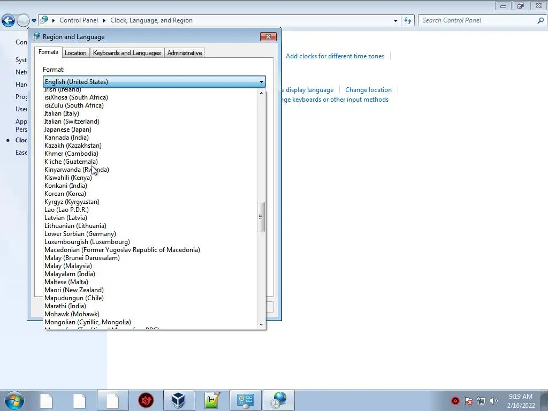Expand the address bar history dropdown
The height and width of the screenshot is (411, 548).
pos(395,20)
